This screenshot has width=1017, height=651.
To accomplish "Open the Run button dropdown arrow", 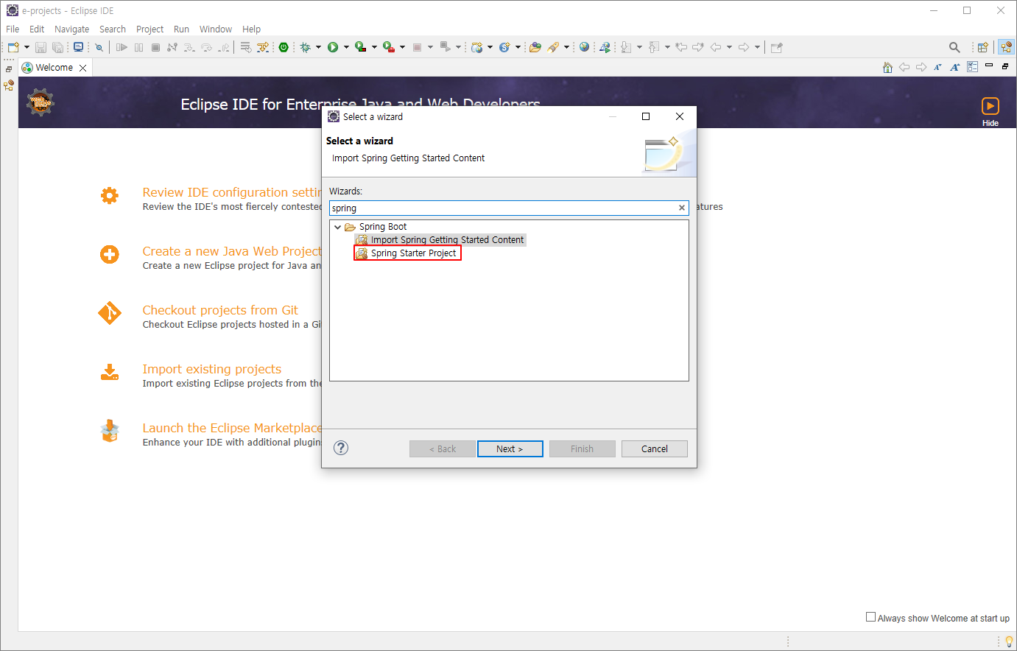I will click(x=346, y=47).
